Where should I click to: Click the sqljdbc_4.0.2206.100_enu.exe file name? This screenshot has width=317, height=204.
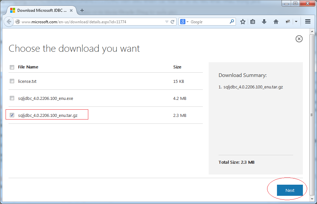coord(46,99)
